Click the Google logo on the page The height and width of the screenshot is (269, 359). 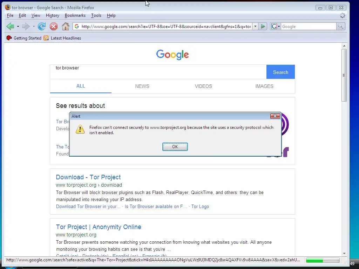172,55
